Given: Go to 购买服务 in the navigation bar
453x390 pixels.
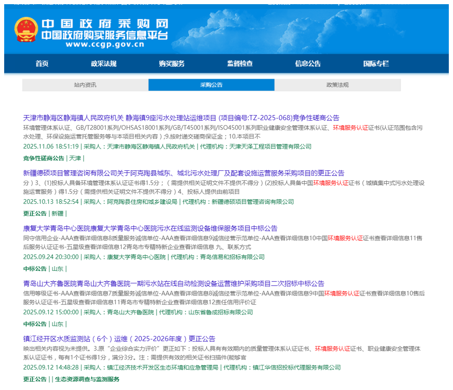Looking at the screenshot, I should point(171,64).
